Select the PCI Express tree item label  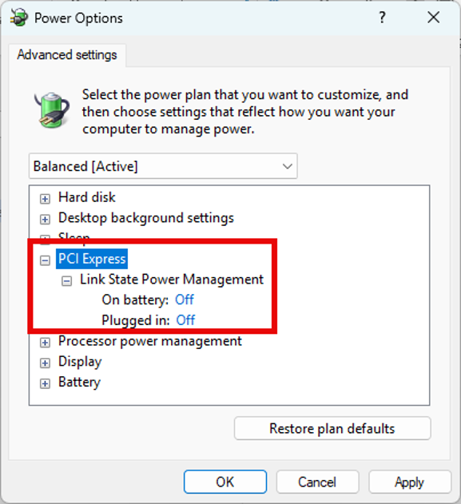coord(92,259)
